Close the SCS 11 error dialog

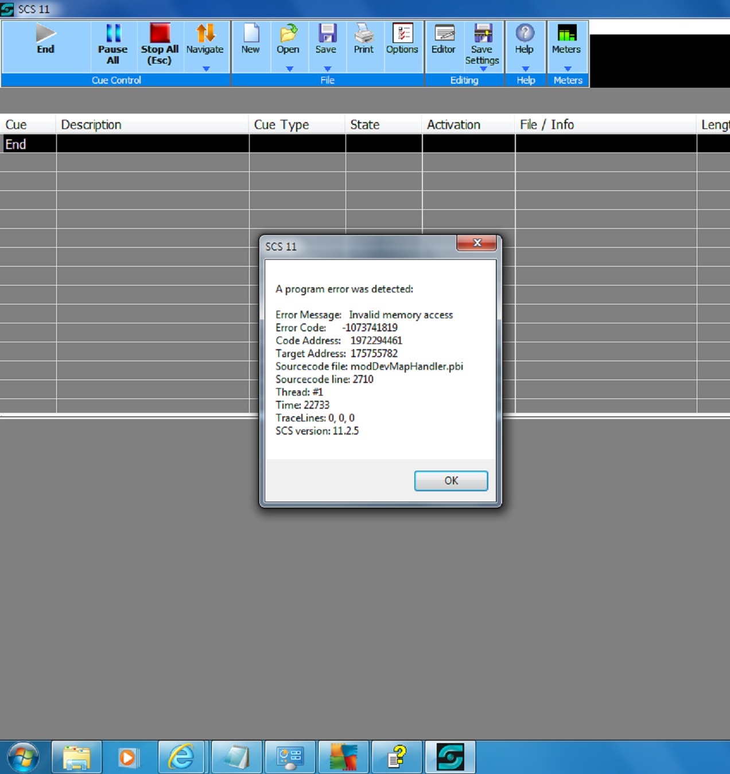point(476,243)
